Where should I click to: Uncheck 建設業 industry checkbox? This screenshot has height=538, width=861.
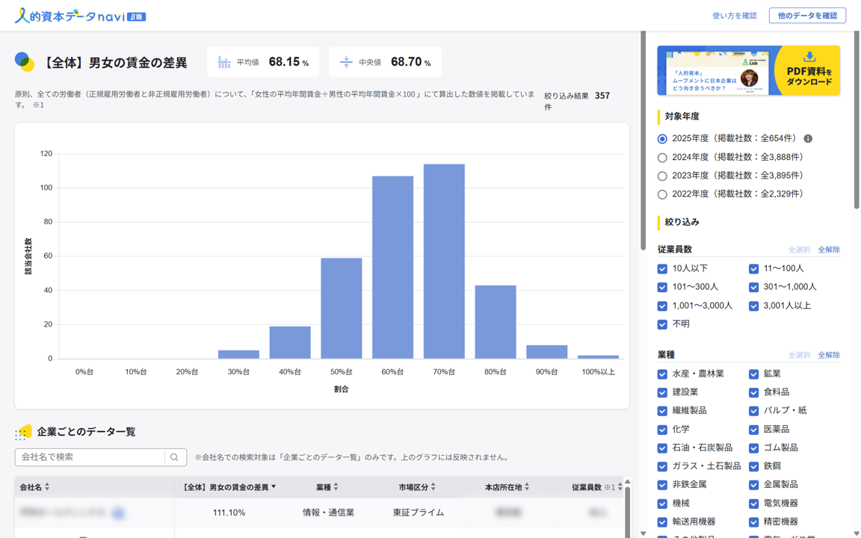click(662, 392)
